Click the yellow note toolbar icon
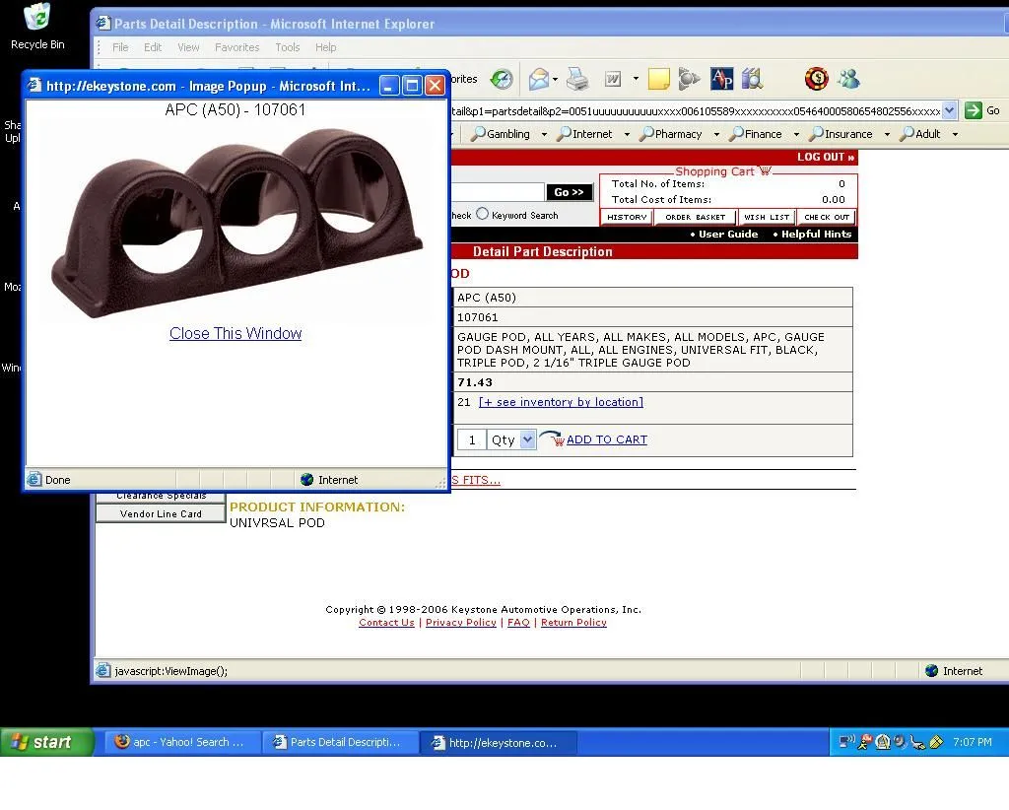The height and width of the screenshot is (810, 1009). coord(658,79)
